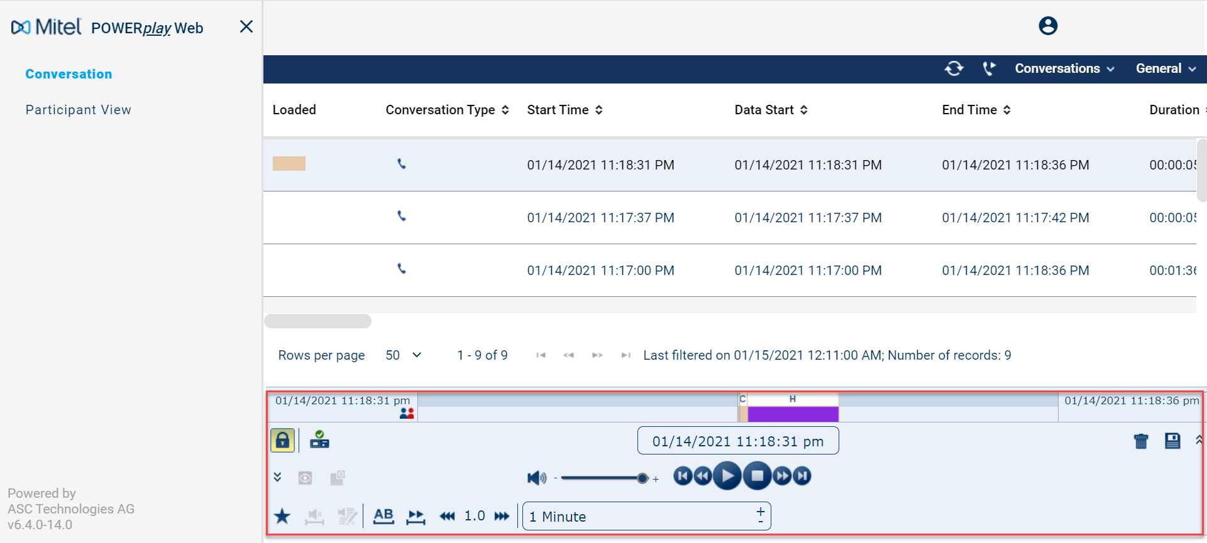The height and width of the screenshot is (543, 1207).
Task: Select Conversation in the sidebar
Action: [x=69, y=74]
